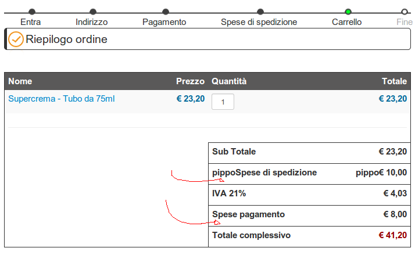Jump to the Fine step label
The image size is (415, 255).
pos(405,22)
